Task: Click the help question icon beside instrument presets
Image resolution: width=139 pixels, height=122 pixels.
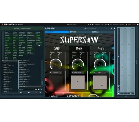Action: 114,28
